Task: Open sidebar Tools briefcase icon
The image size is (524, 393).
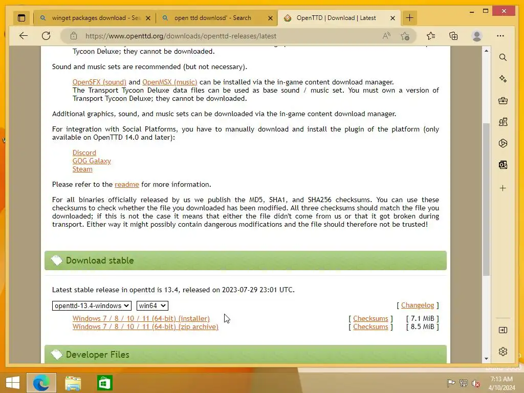Action: coord(503,101)
